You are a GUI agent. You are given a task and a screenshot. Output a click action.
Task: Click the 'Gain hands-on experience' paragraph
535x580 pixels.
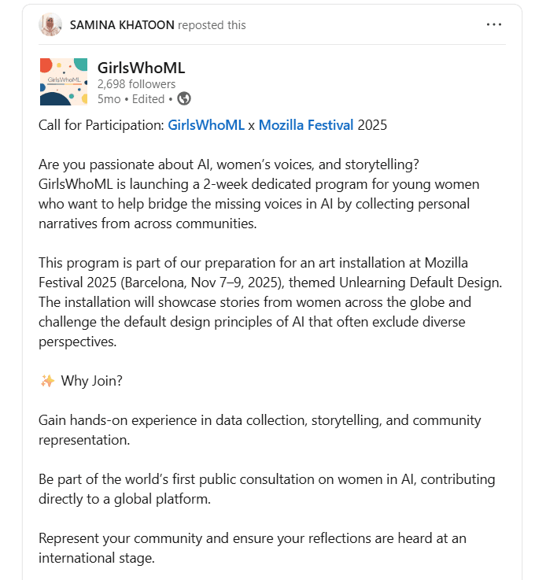point(260,430)
